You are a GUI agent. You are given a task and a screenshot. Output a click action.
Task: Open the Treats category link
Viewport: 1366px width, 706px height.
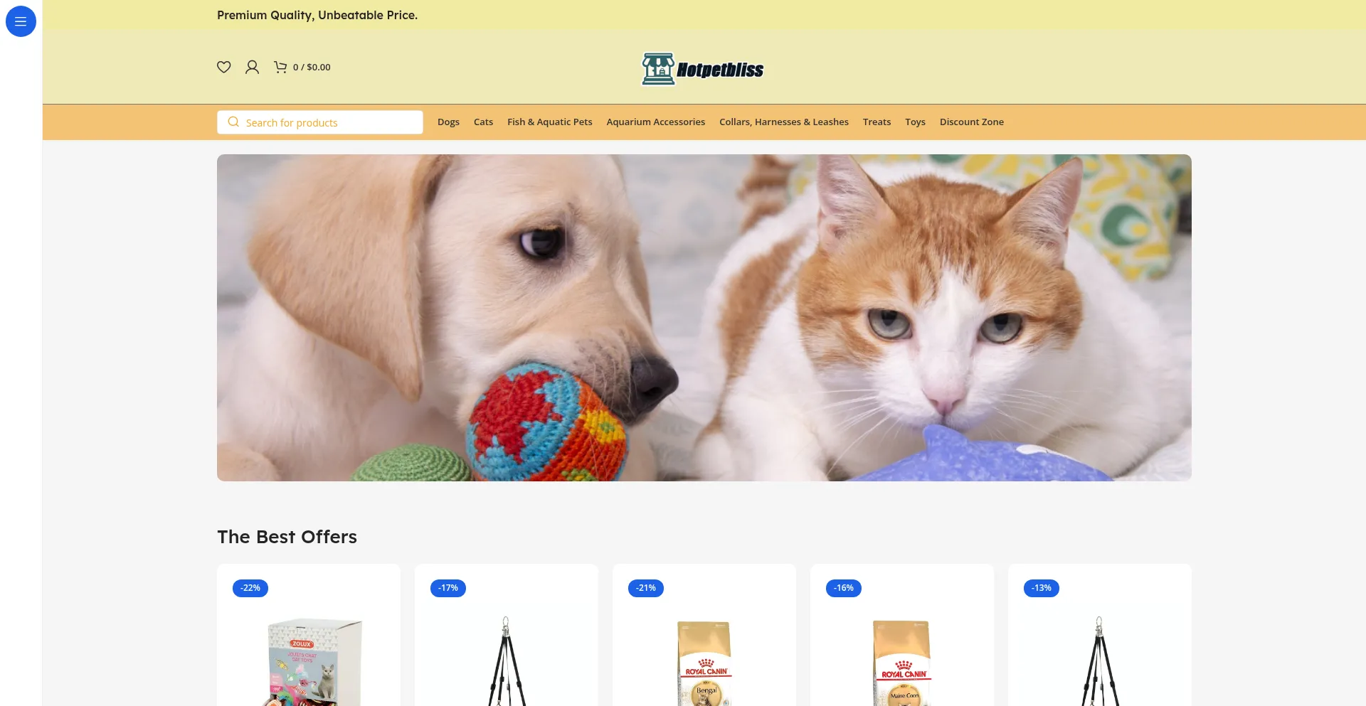point(877,122)
